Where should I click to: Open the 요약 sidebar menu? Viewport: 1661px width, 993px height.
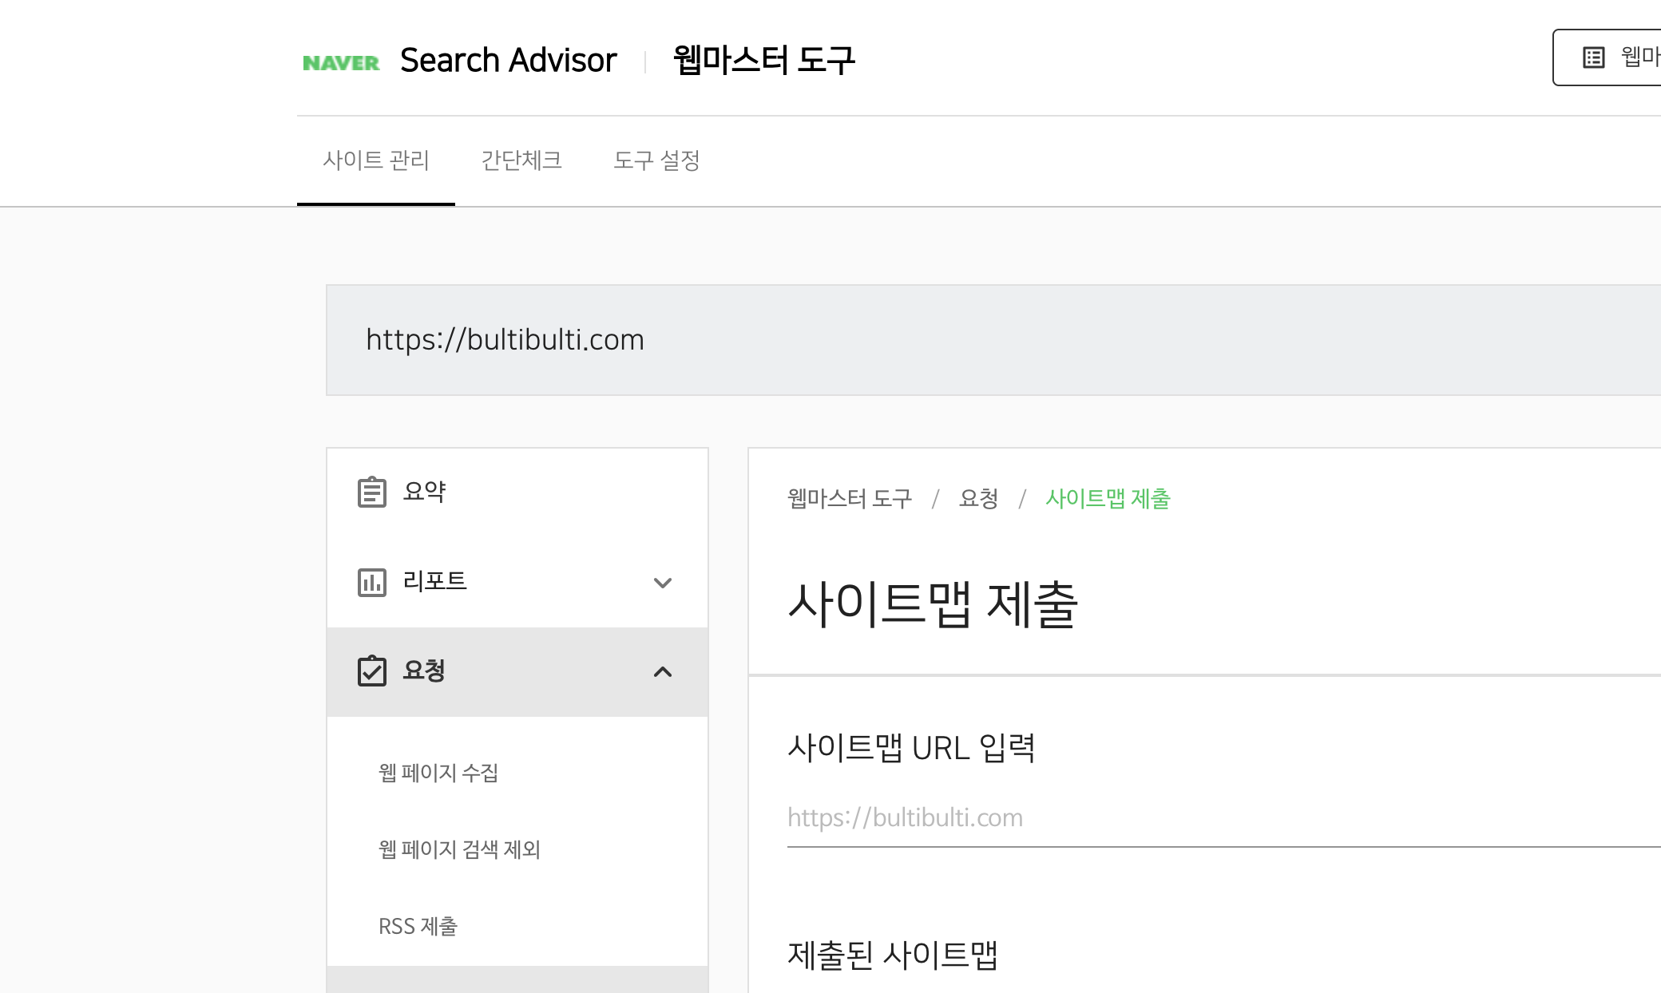517,493
